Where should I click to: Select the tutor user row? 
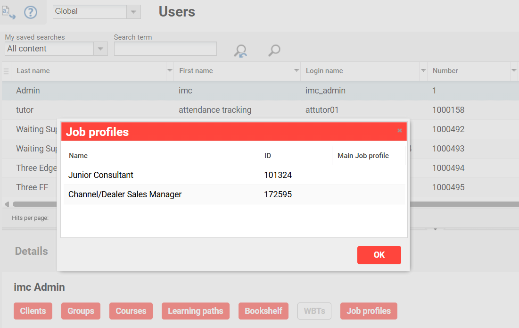pos(260,110)
